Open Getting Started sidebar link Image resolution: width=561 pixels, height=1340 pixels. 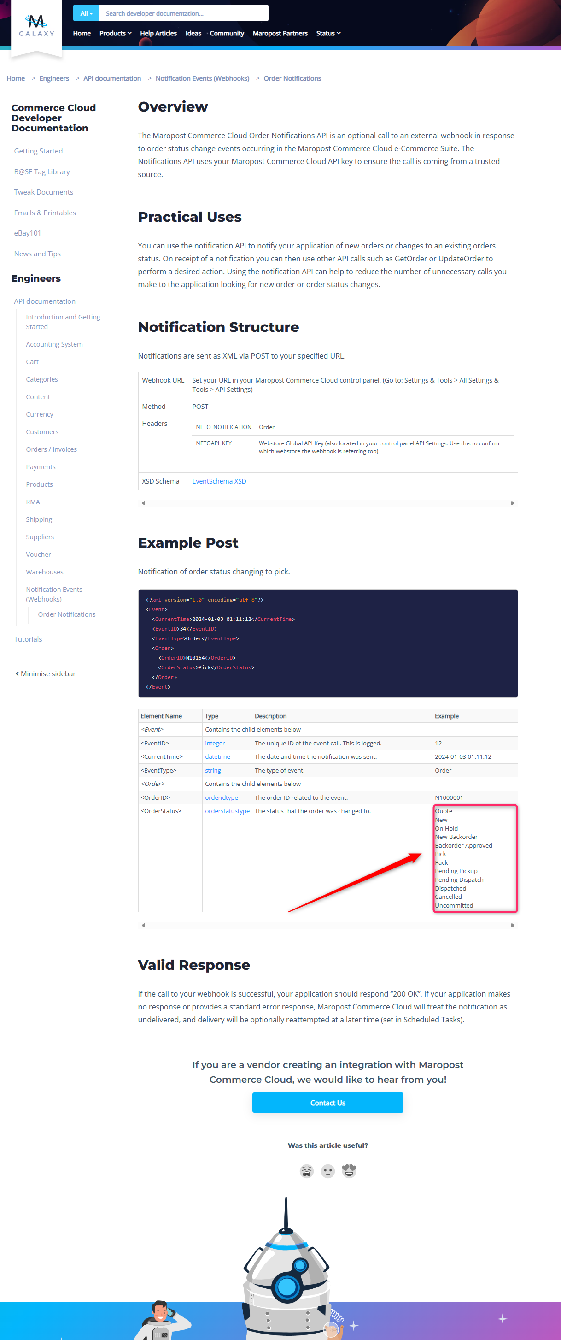pos(39,151)
